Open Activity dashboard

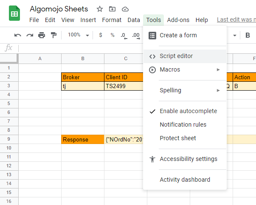pos(185,180)
